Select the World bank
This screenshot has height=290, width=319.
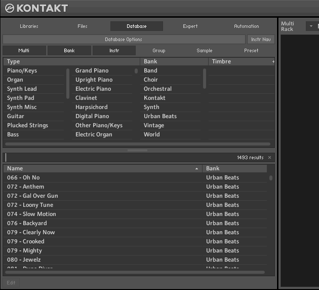click(x=171, y=135)
